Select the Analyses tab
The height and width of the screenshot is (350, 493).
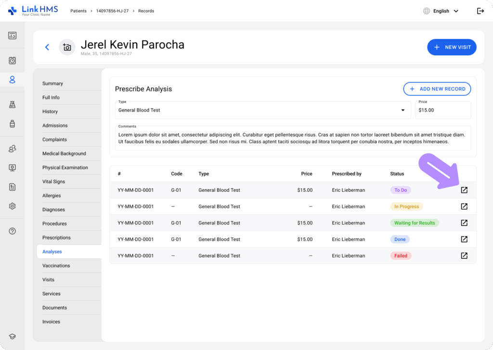69,252
